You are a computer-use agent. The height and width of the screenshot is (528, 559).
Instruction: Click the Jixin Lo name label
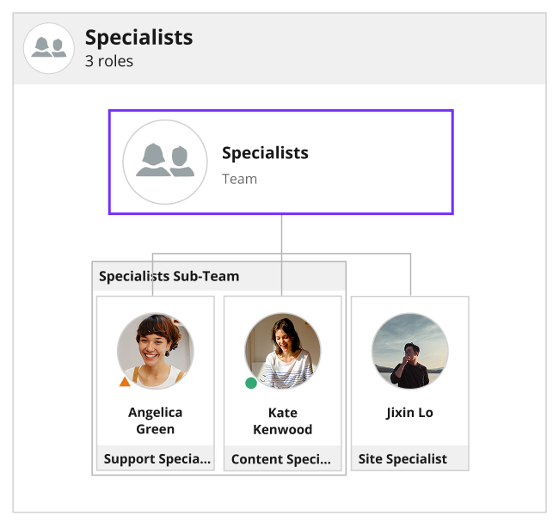[410, 413]
